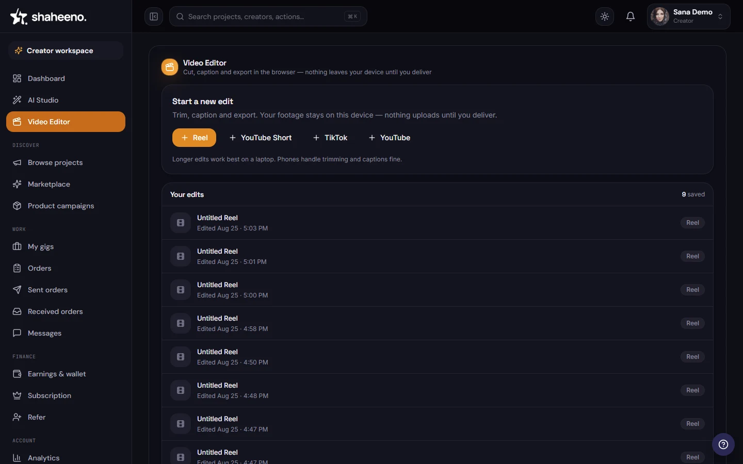This screenshot has width=743, height=464.
Task: Click the Analytics bar chart icon
Action: [17, 458]
